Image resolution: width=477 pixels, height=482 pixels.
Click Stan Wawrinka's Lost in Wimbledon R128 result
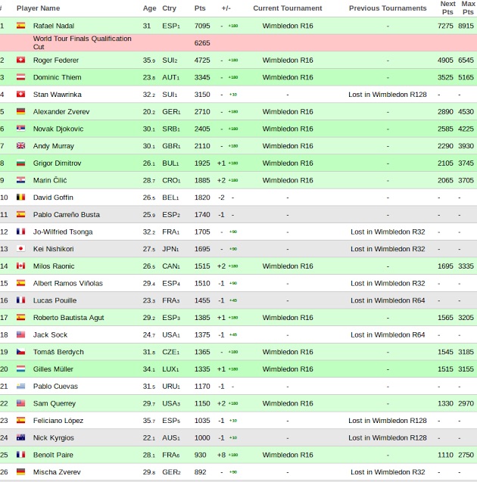point(388,95)
